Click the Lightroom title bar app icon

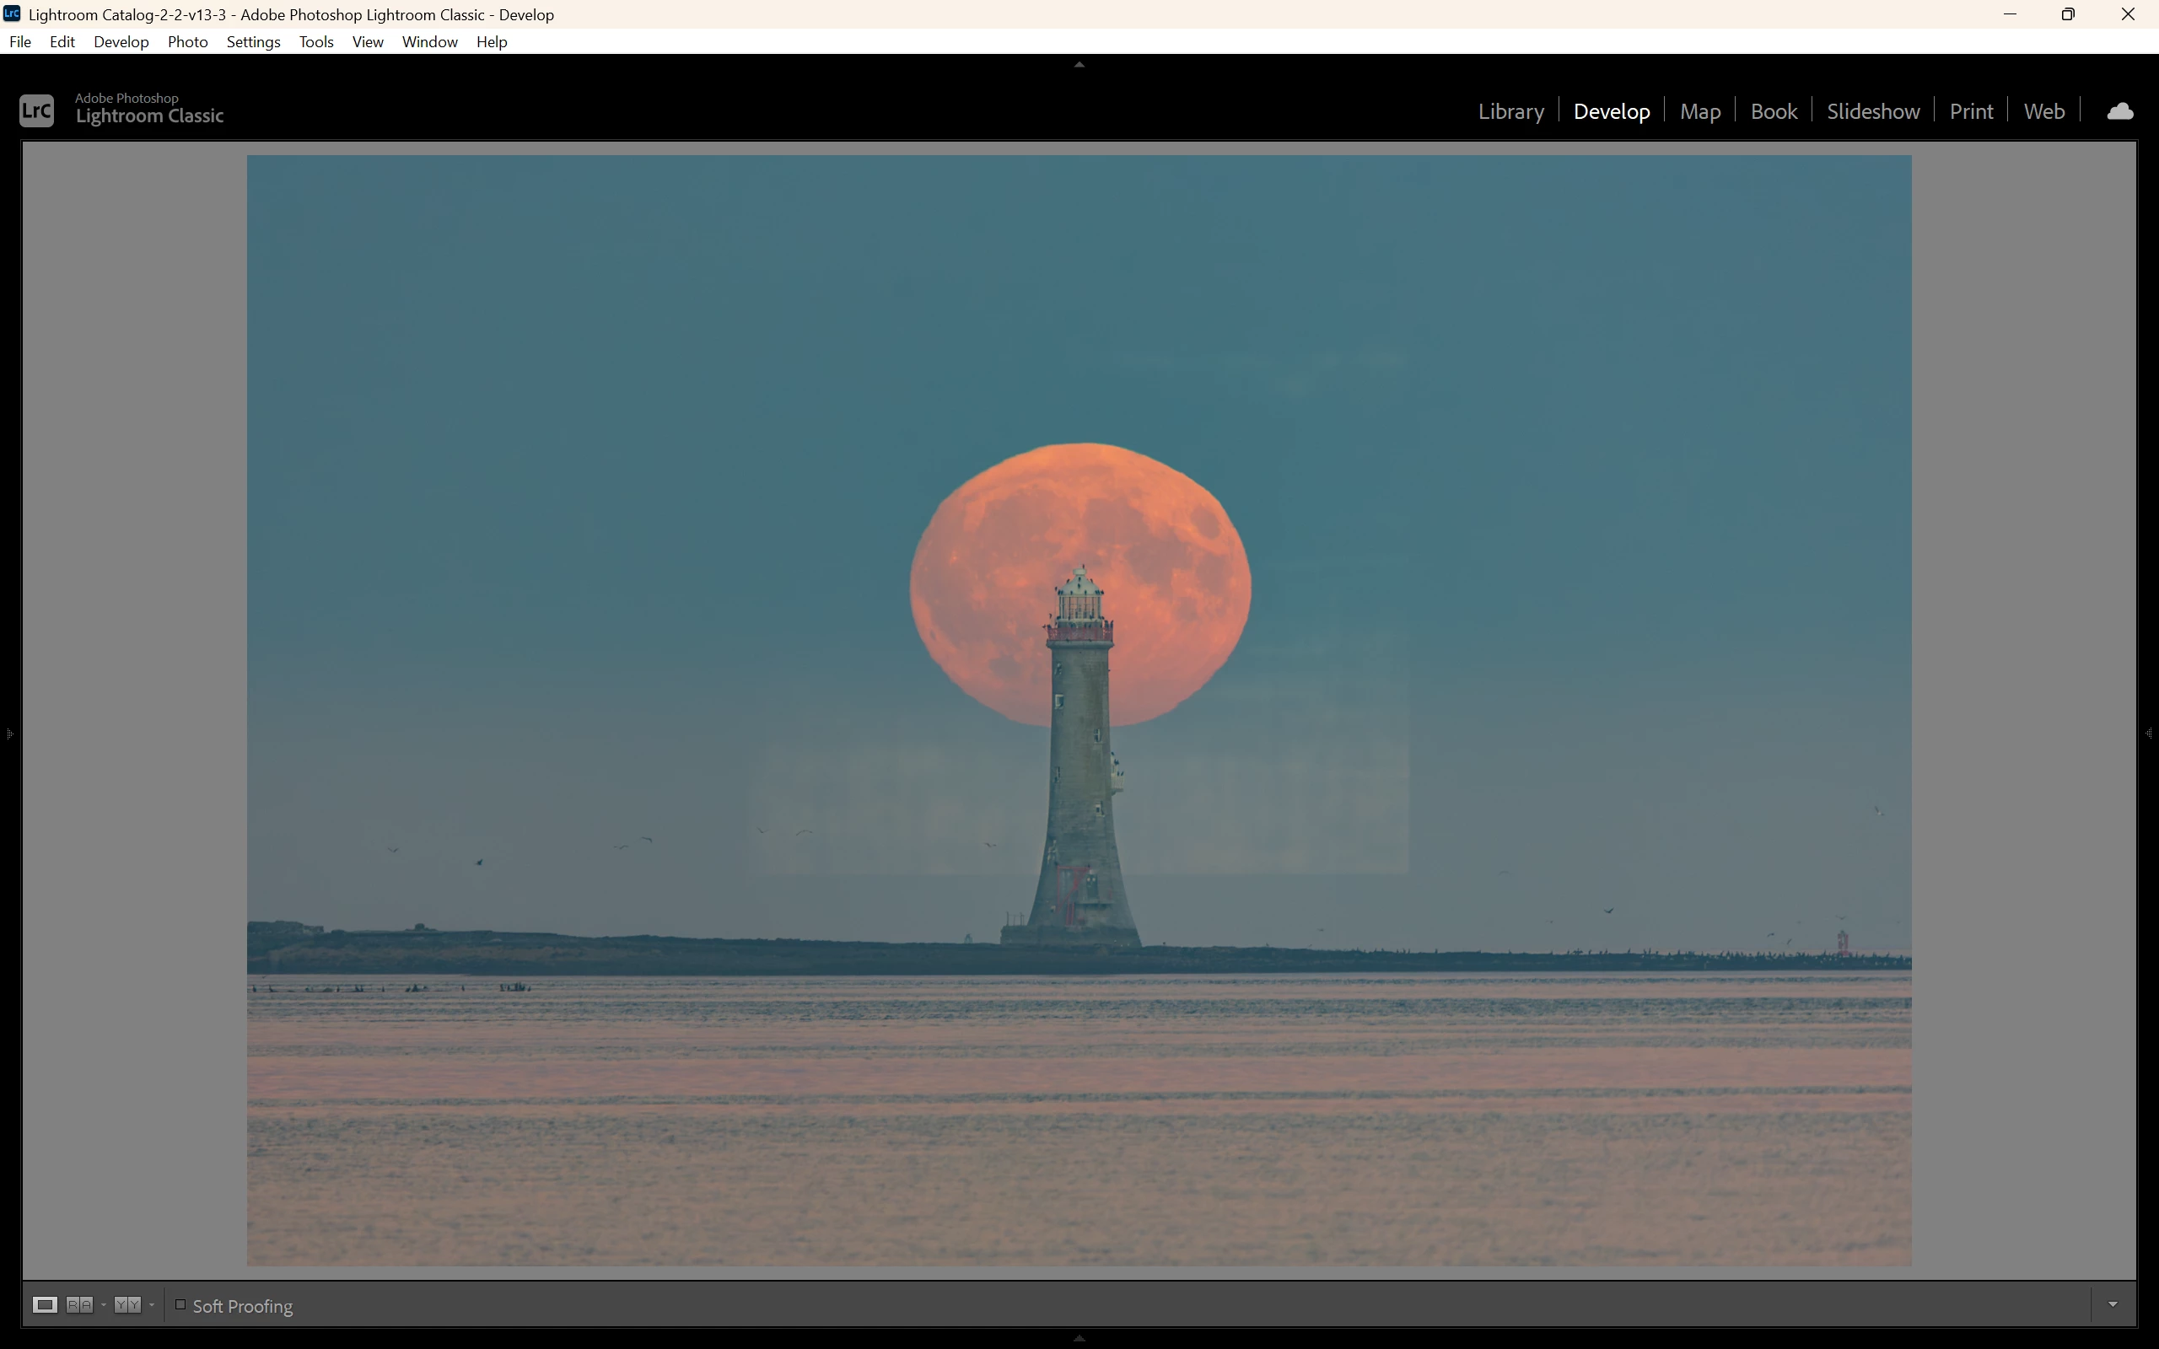(x=12, y=14)
